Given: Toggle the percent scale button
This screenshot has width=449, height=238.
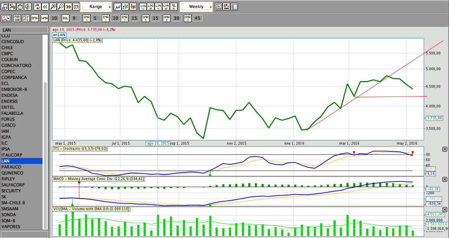Looking at the screenshot, I should pyautogui.click(x=174, y=7).
